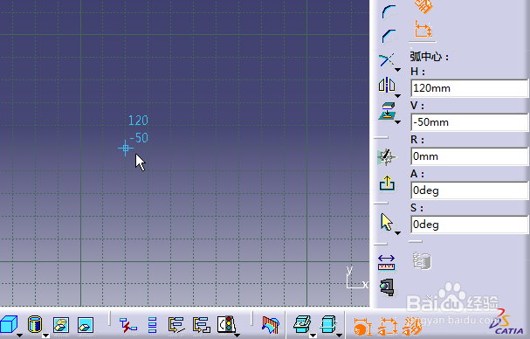Viewport: 530px width, 339px height.
Task: Expand the traffic light flyout arrow
Action: pyautogui.click(x=237, y=336)
